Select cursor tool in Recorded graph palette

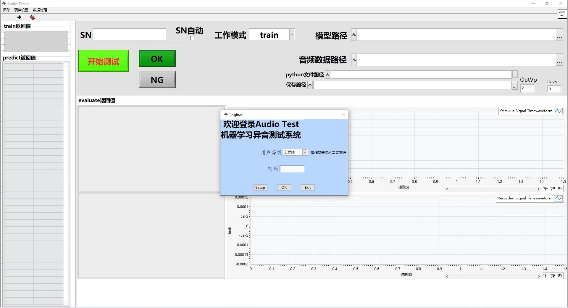(546, 276)
